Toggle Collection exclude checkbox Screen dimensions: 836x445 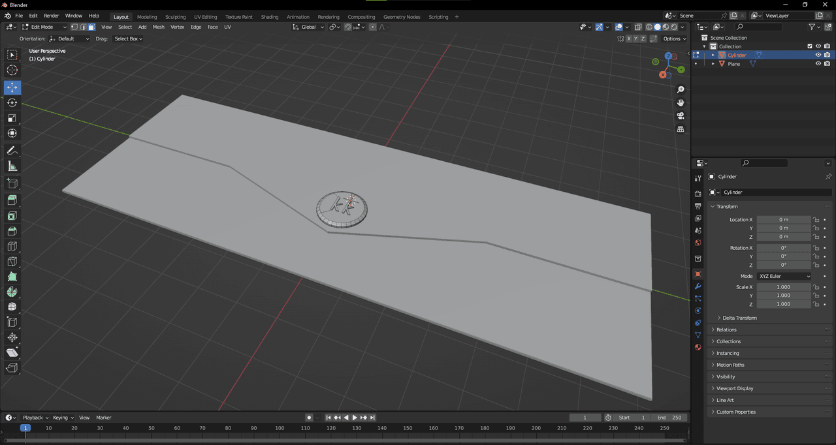pos(810,46)
